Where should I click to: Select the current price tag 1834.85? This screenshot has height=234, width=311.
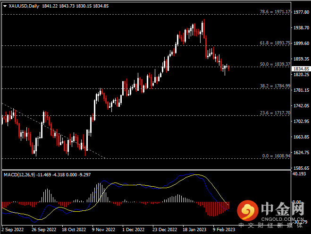point(301,69)
